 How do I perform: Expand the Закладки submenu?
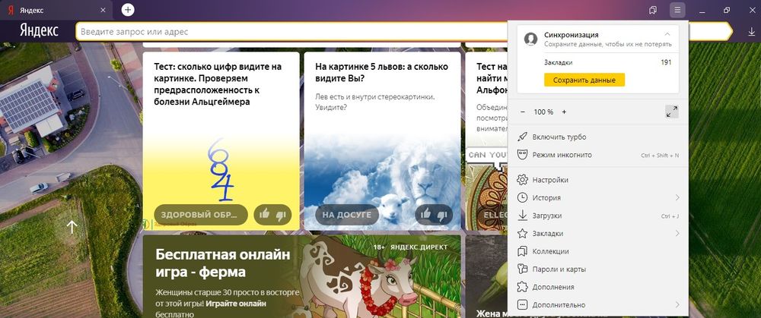677,234
